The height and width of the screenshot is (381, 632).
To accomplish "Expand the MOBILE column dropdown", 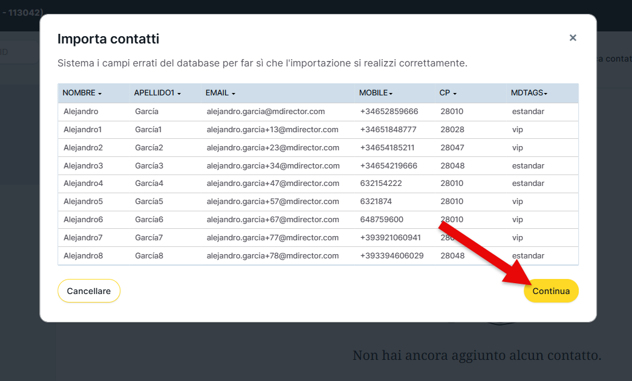I will pyautogui.click(x=376, y=93).
